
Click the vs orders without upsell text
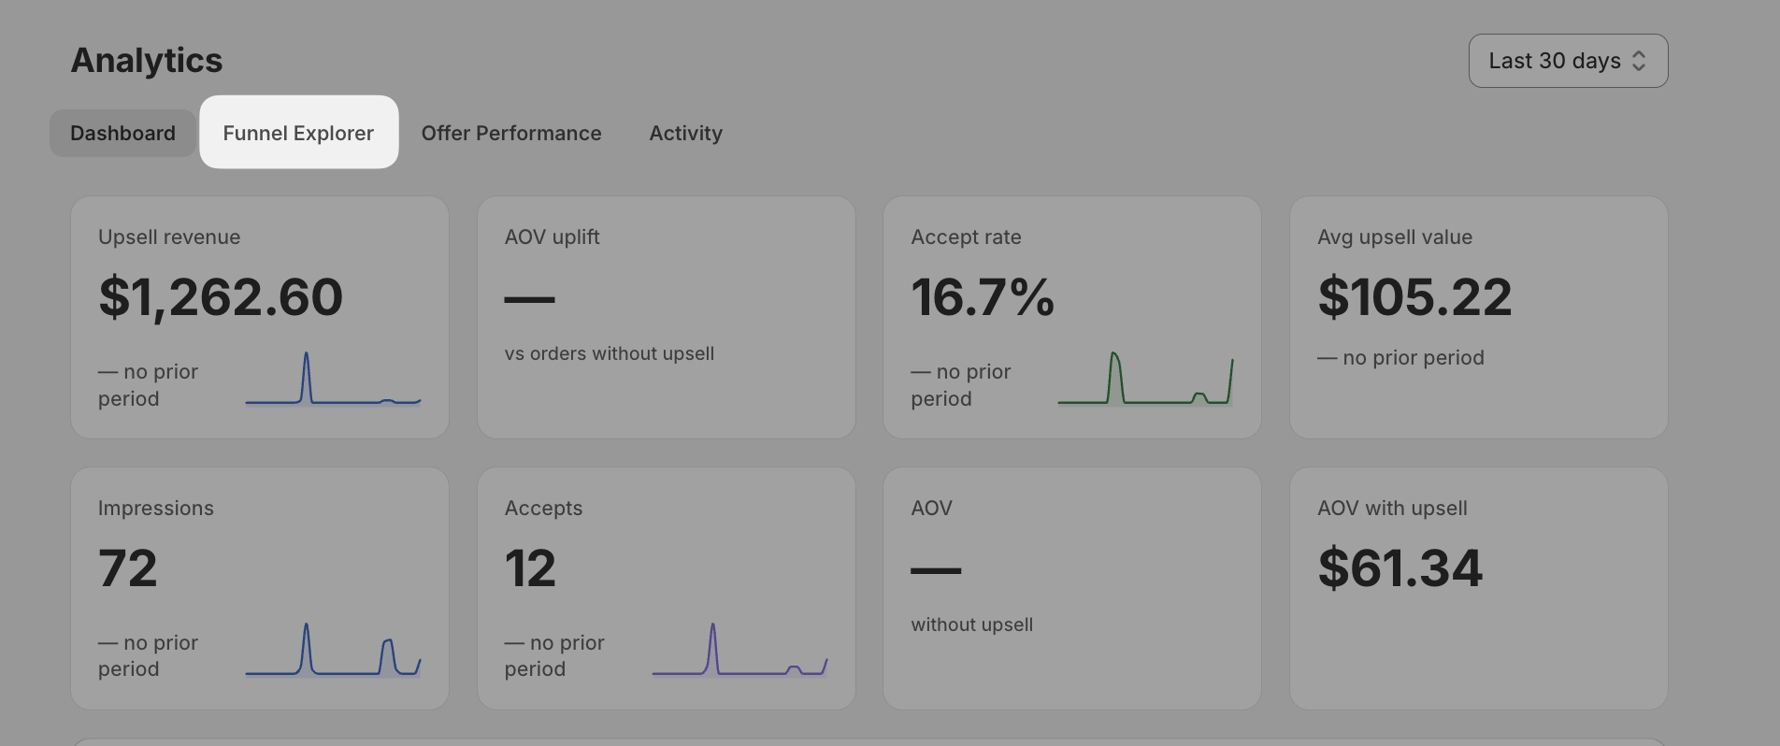[x=610, y=353]
